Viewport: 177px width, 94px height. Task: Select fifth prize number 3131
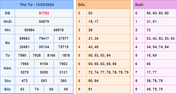(x=63, y=72)
